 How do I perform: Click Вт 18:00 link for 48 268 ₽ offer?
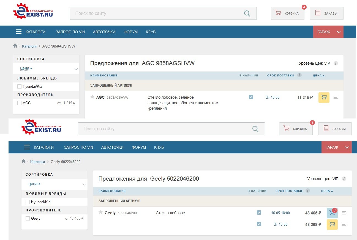[x=280, y=224]
